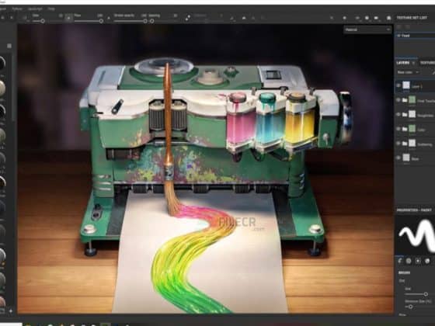Close the Layers tab with its x
Image resolution: width=435 pixels, height=326 pixels.
(413, 63)
